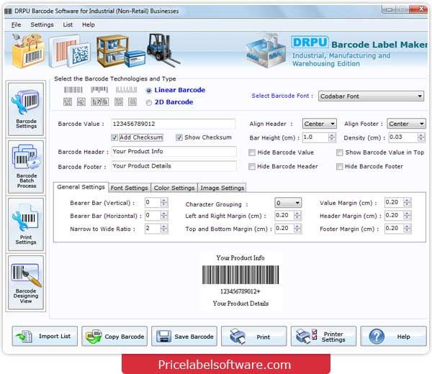Click the first linear barcode sample icon
Screen dimensions: 432x374
point(73,90)
